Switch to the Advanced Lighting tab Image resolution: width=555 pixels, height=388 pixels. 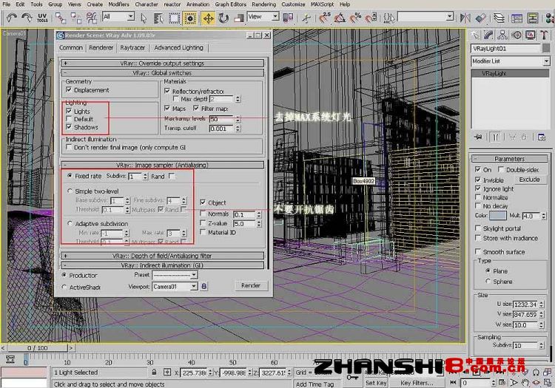pyautogui.click(x=179, y=48)
